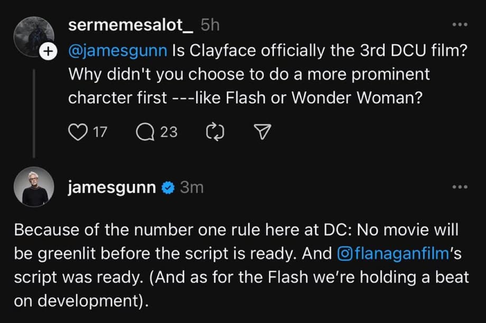Click the 5h timestamp on the post
Image resolution: width=486 pixels, height=323 pixels.
point(209,25)
